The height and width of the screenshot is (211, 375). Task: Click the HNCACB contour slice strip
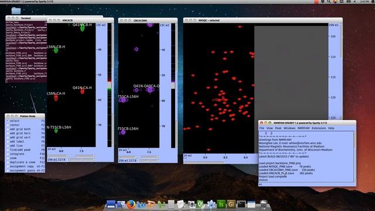click(110, 85)
